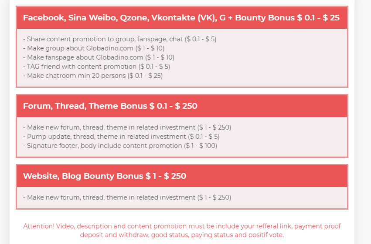Click the red Attention notice text
371x244 pixels.
click(x=182, y=231)
